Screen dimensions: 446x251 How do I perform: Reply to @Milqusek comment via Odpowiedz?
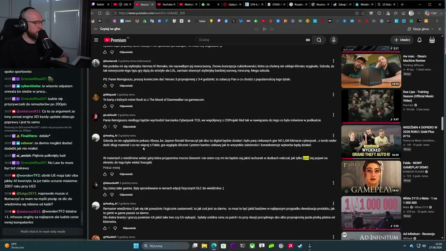click(x=126, y=106)
